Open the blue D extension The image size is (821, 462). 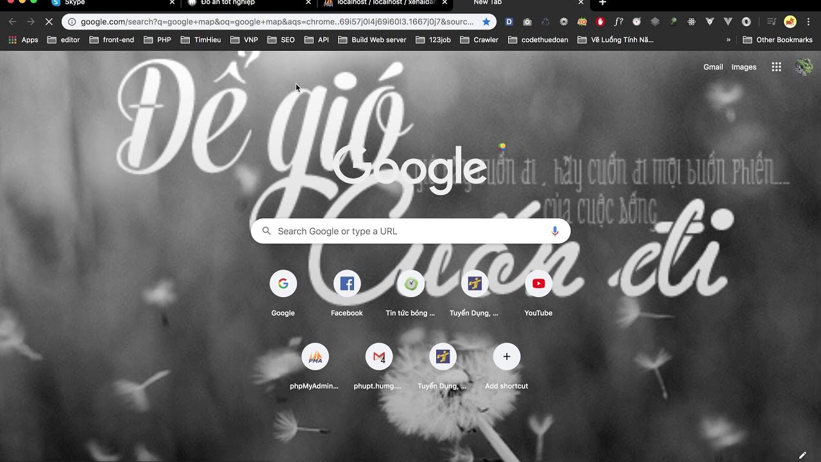tap(509, 22)
